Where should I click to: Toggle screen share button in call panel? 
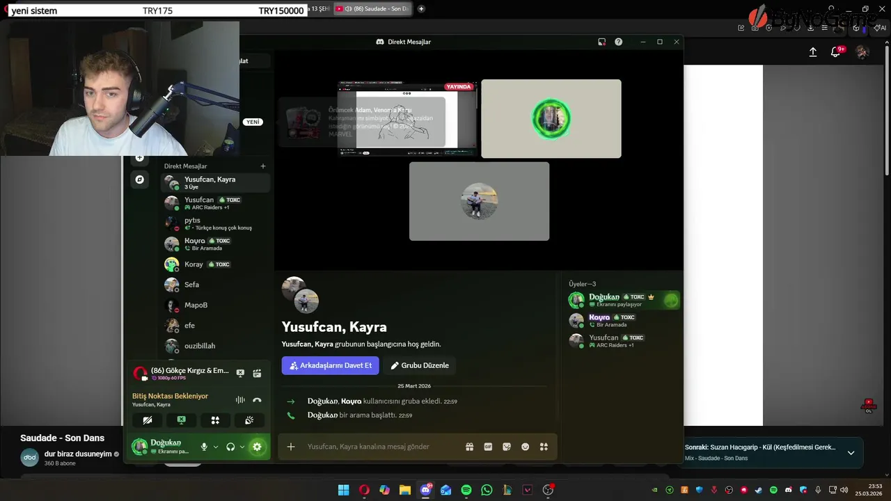(181, 420)
